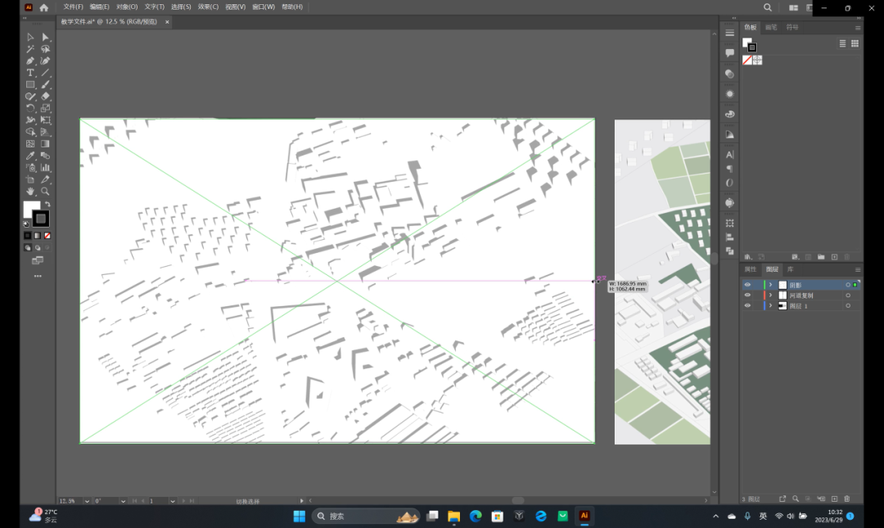Screen dimensions: 884x528
Task: Open the rotation angle dropdown
Action: click(x=123, y=501)
